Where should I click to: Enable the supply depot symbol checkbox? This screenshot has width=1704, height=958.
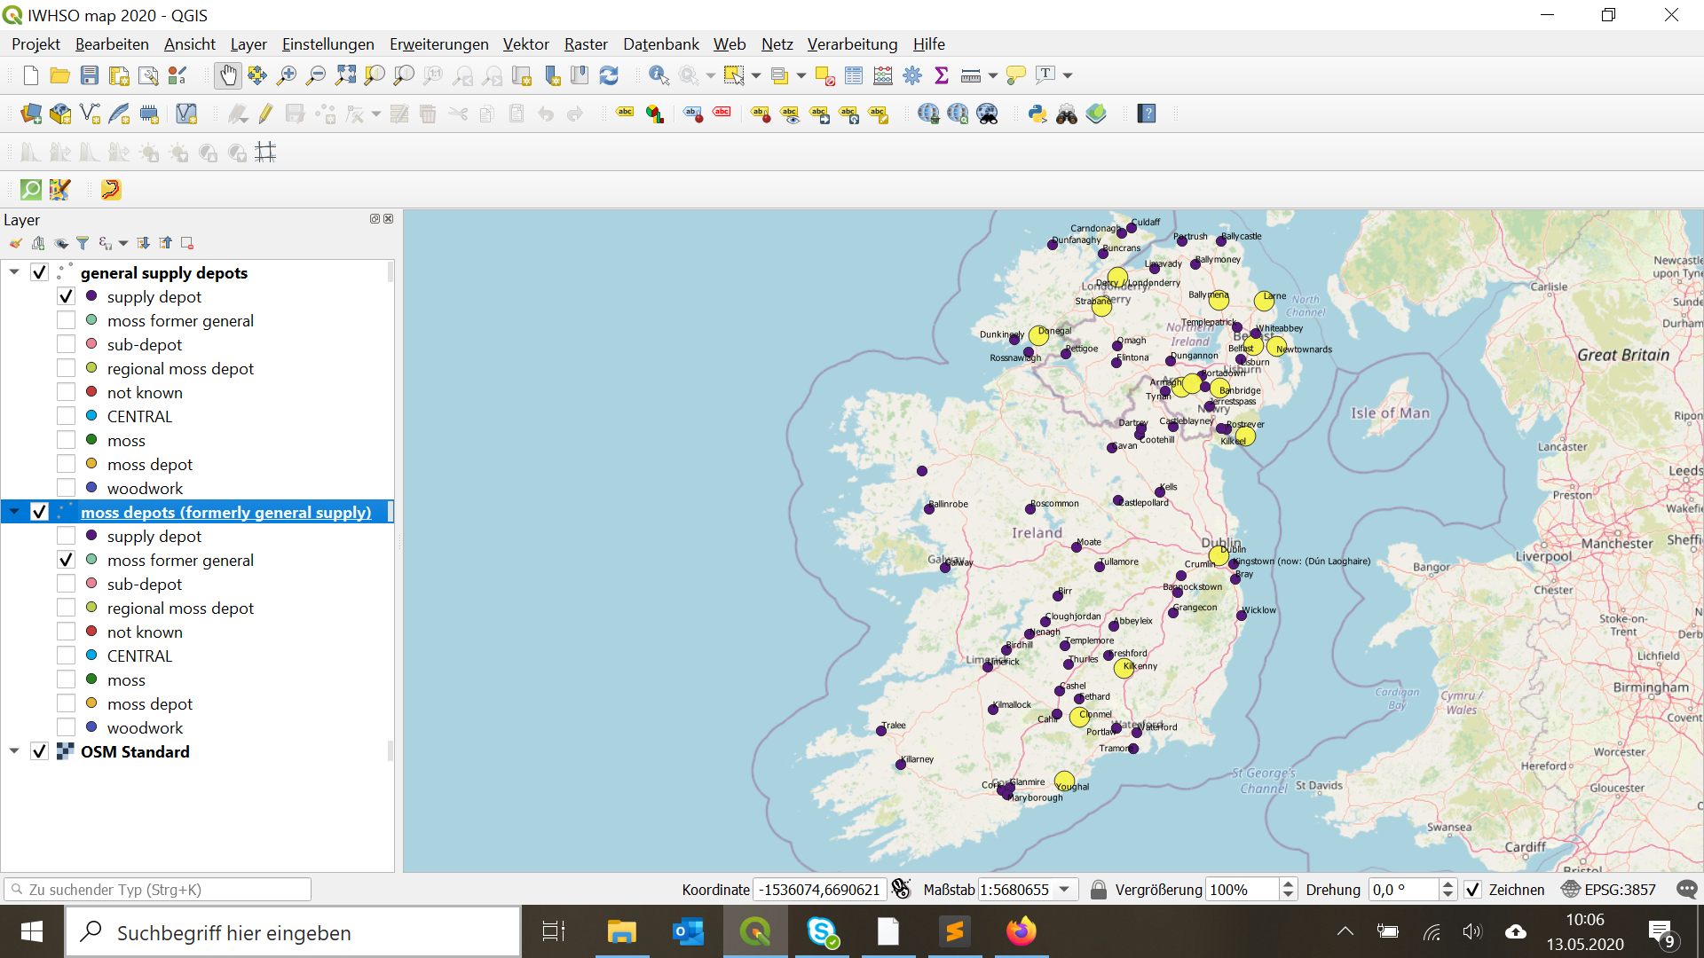(66, 296)
